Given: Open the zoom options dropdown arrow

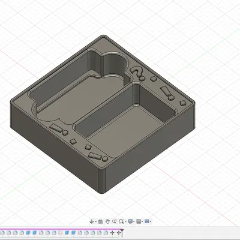Looking at the screenshot, I should click(126, 221).
